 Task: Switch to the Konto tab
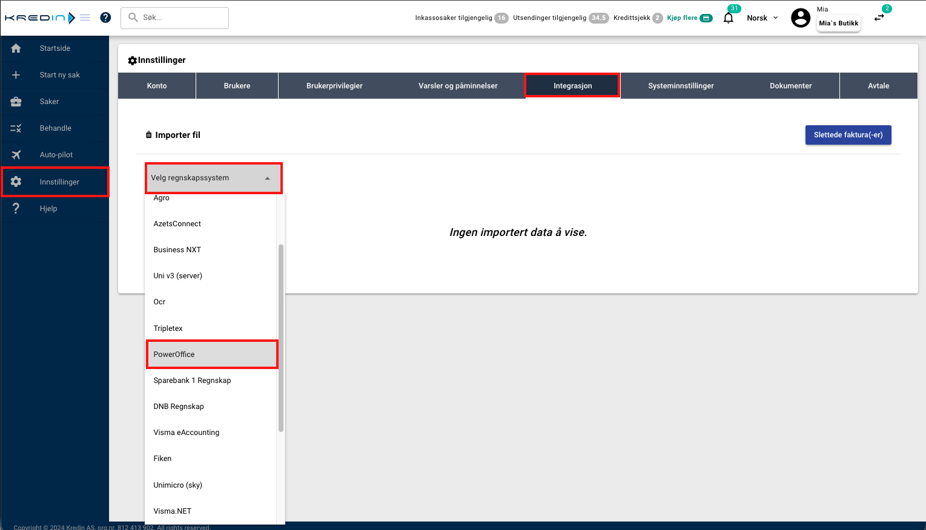point(157,86)
